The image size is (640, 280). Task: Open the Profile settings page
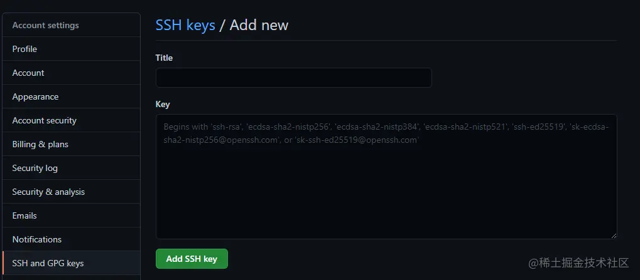pos(25,49)
